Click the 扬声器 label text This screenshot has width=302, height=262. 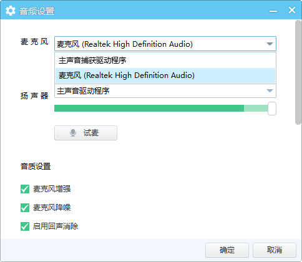[34, 96]
